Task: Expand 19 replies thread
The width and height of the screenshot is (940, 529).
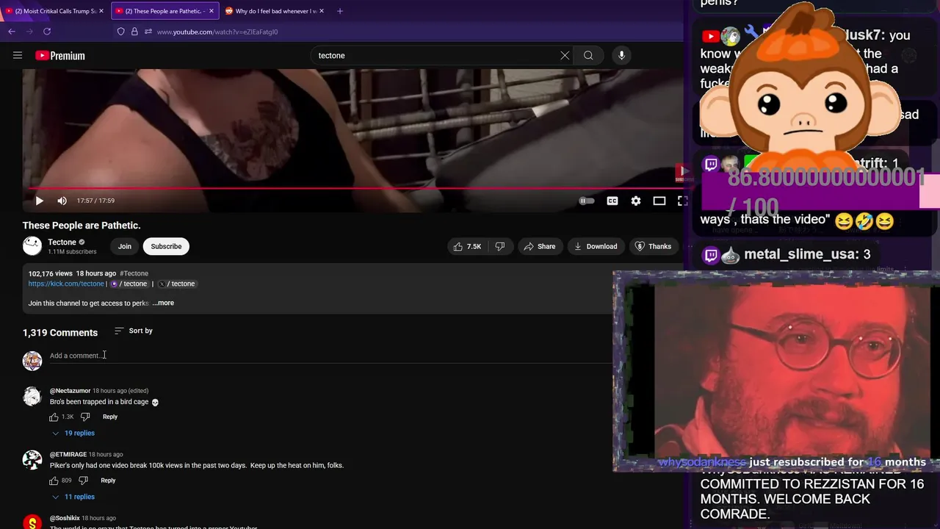Action: 73,433
